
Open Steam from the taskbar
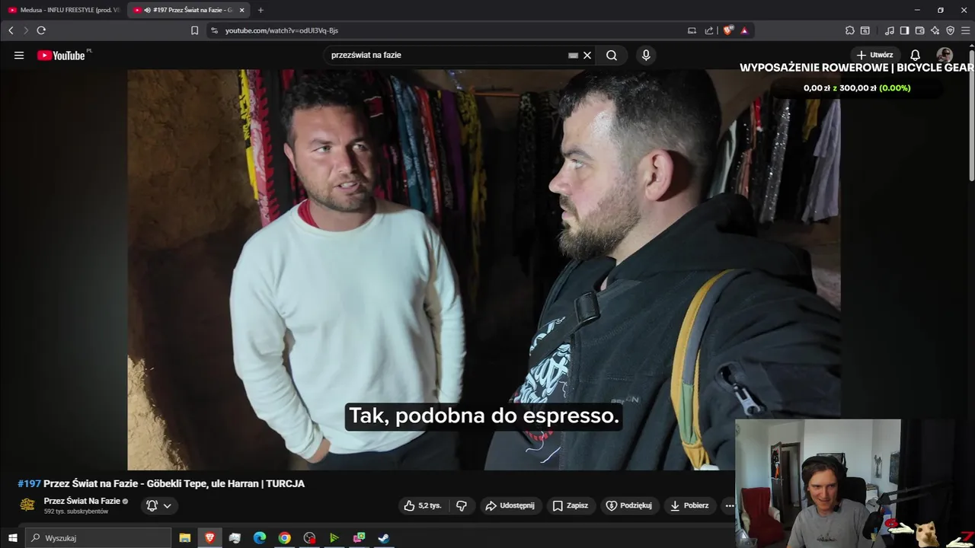(384, 538)
